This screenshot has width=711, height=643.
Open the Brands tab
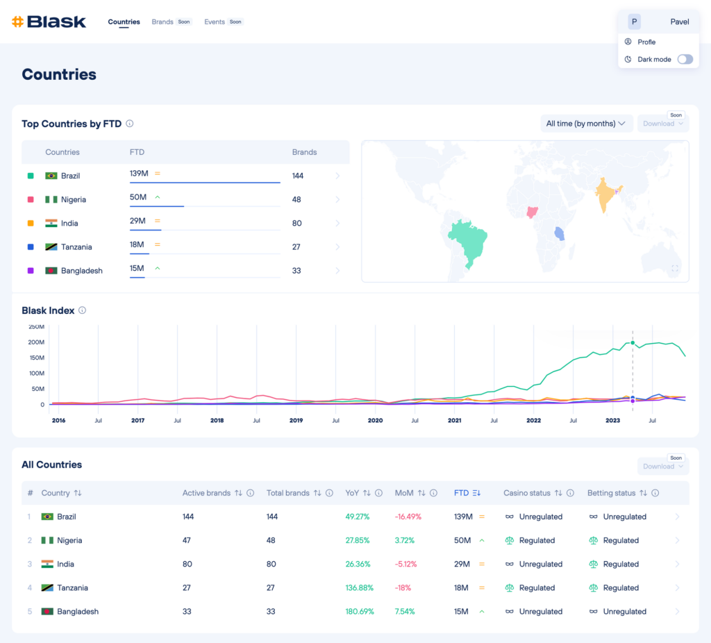coord(162,22)
